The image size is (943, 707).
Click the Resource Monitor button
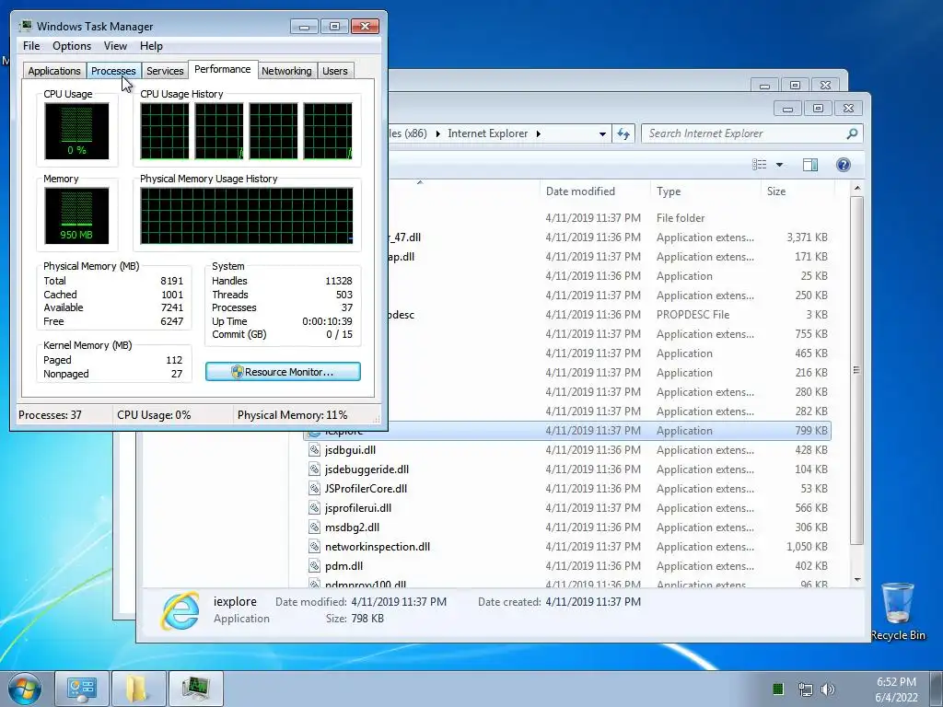click(283, 372)
